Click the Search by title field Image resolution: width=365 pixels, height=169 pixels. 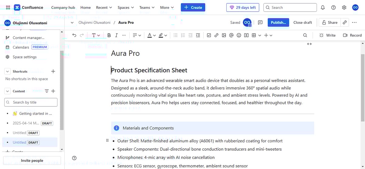point(31,102)
